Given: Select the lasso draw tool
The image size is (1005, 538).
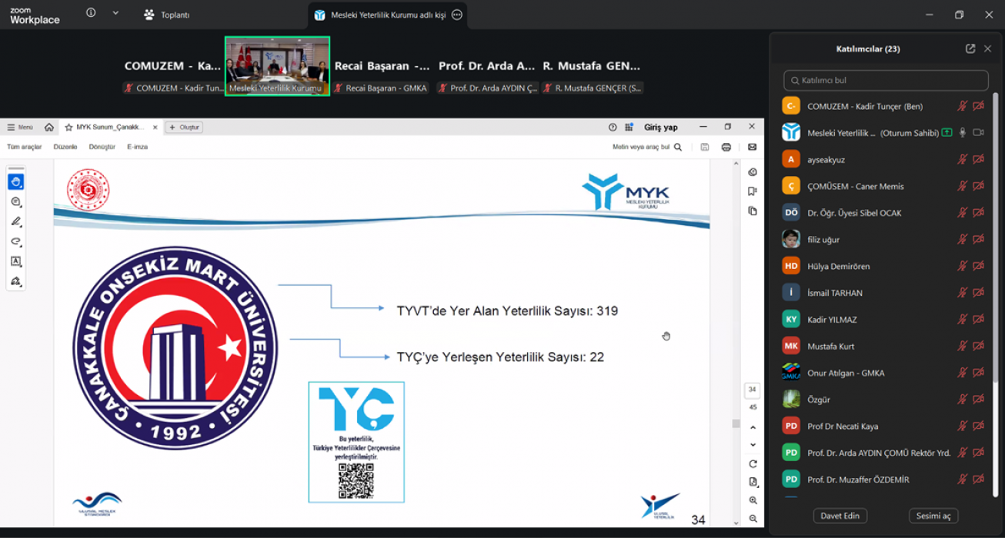Looking at the screenshot, I should pos(15,241).
